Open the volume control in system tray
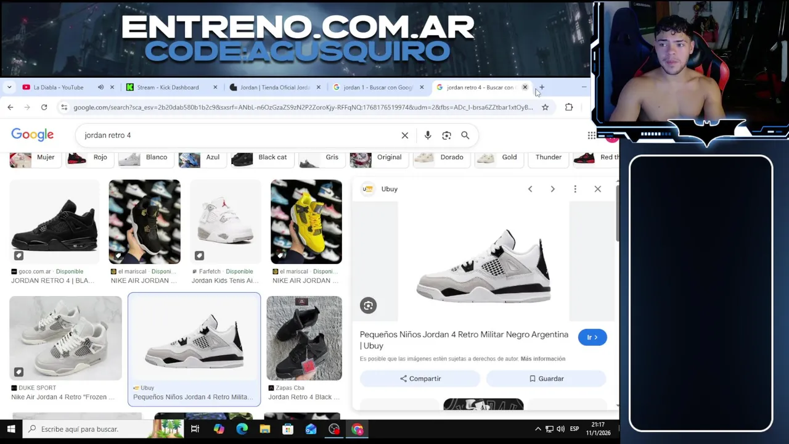Viewport: 789px width, 444px height. pos(560,429)
